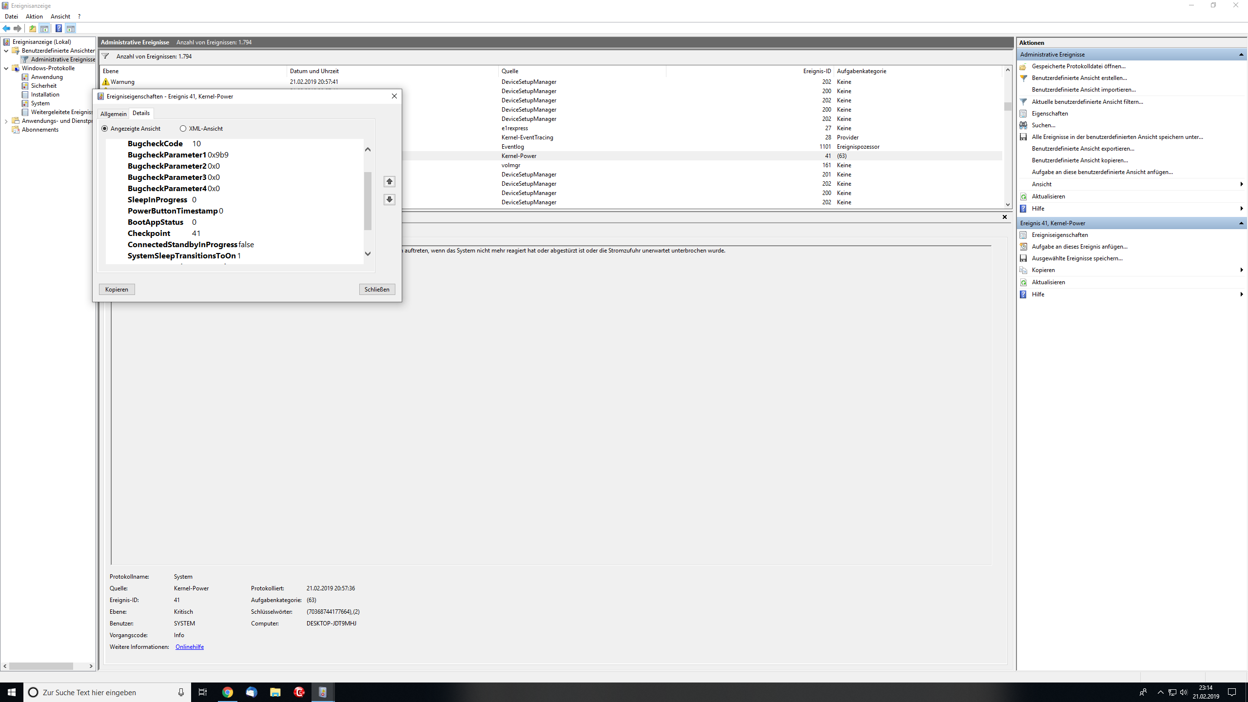Click the Aktualisieren icon under Administrative Ereignisse
Screen dimensions: 1248x702
1023,196
